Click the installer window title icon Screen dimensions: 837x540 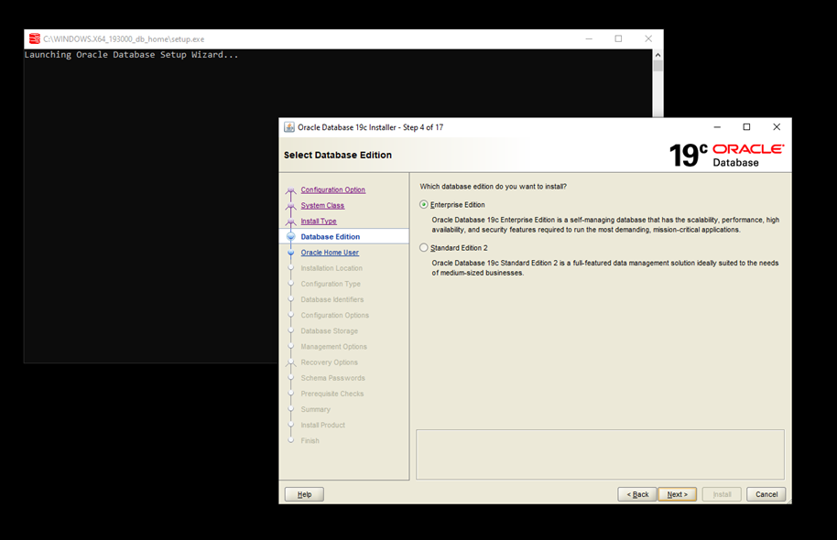[x=289, y=127]
